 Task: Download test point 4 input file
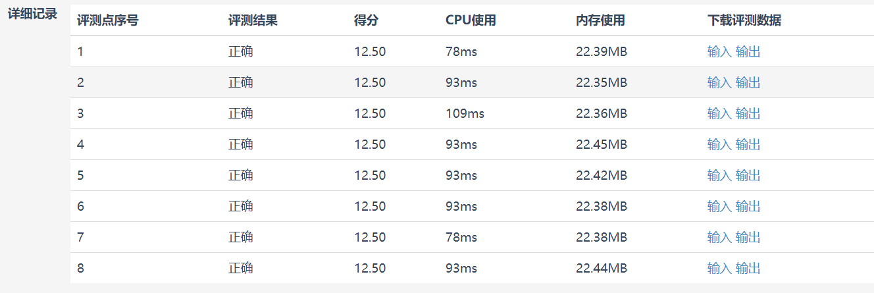[x=719, y=144]
